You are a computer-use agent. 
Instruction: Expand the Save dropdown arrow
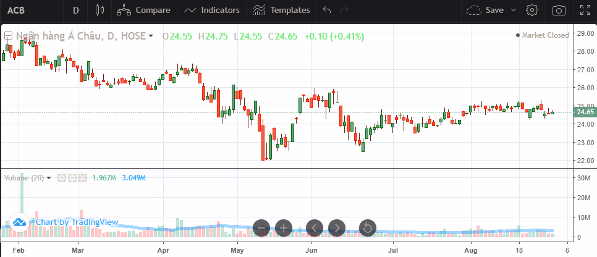coord(514,10)
